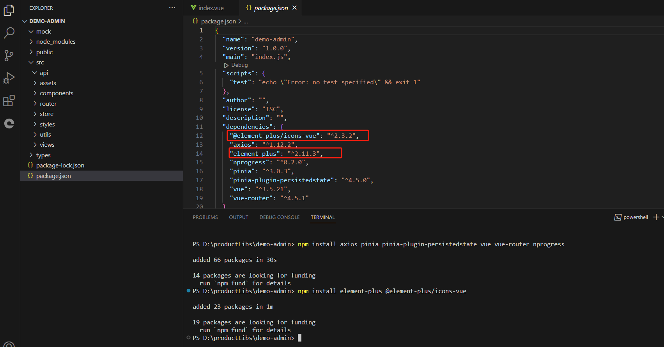Image resolution: width=664 pixels, height=347 pixels.
Task: Open the Search view in activity bar
Action: click(x=9, y=33)
